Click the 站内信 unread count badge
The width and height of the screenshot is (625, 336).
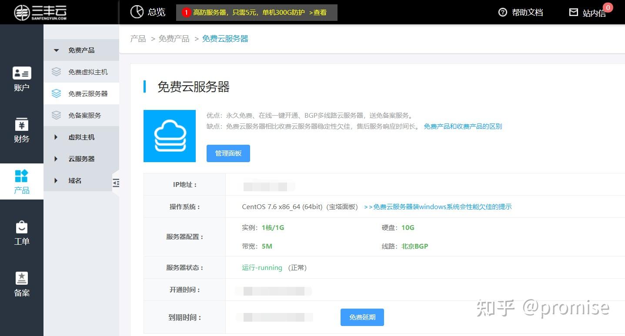[x=608, y=7]
